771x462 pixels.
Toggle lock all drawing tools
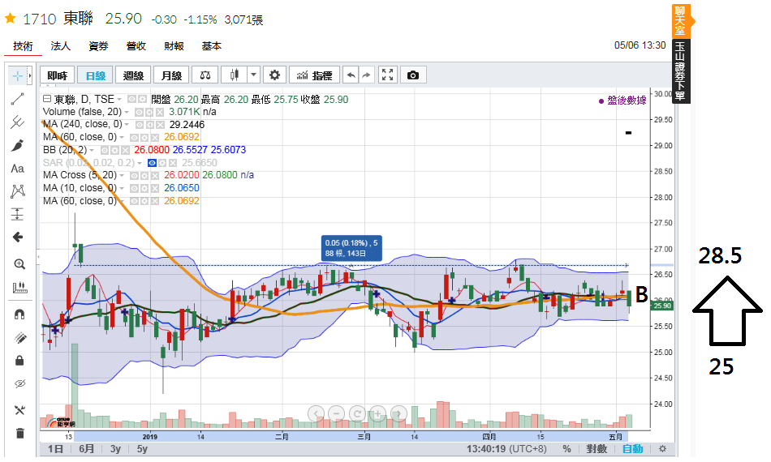[19, 361]
